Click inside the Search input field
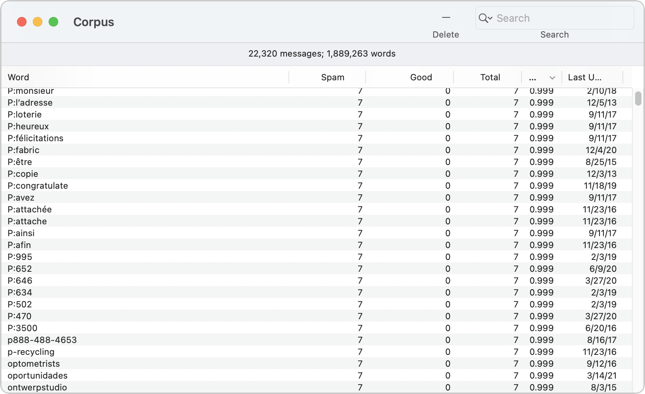The height and width of the screenshot is (394, 645). pyautogui.click(x=554, y=18)
